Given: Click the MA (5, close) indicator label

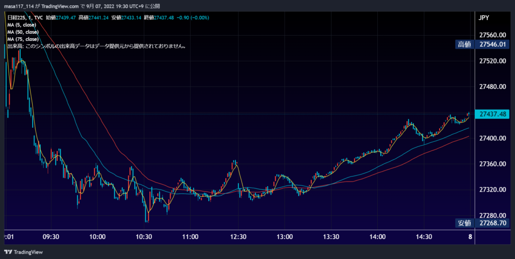Looking at the screenshot, I should [x=22, y=25].
